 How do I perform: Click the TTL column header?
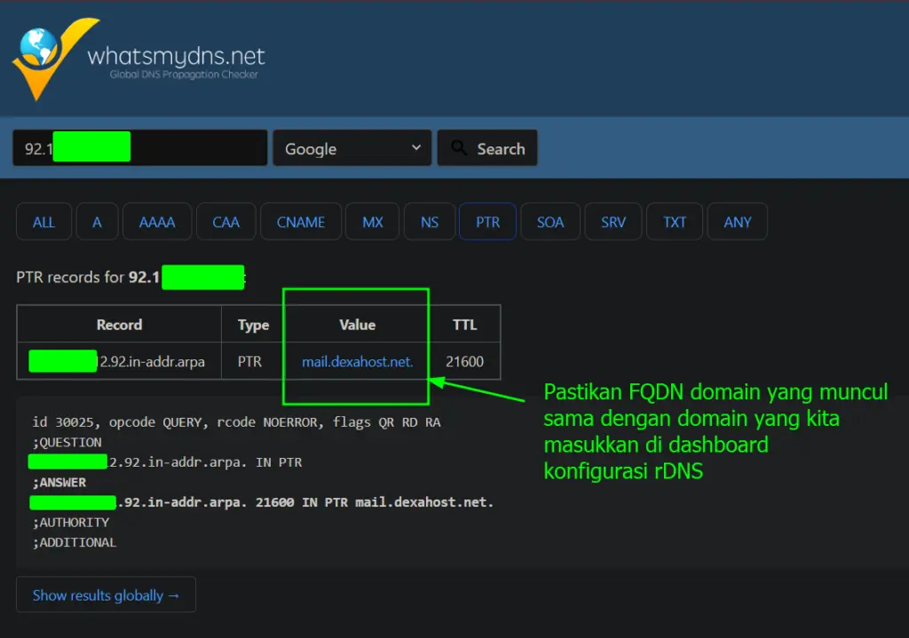point(464,325)
